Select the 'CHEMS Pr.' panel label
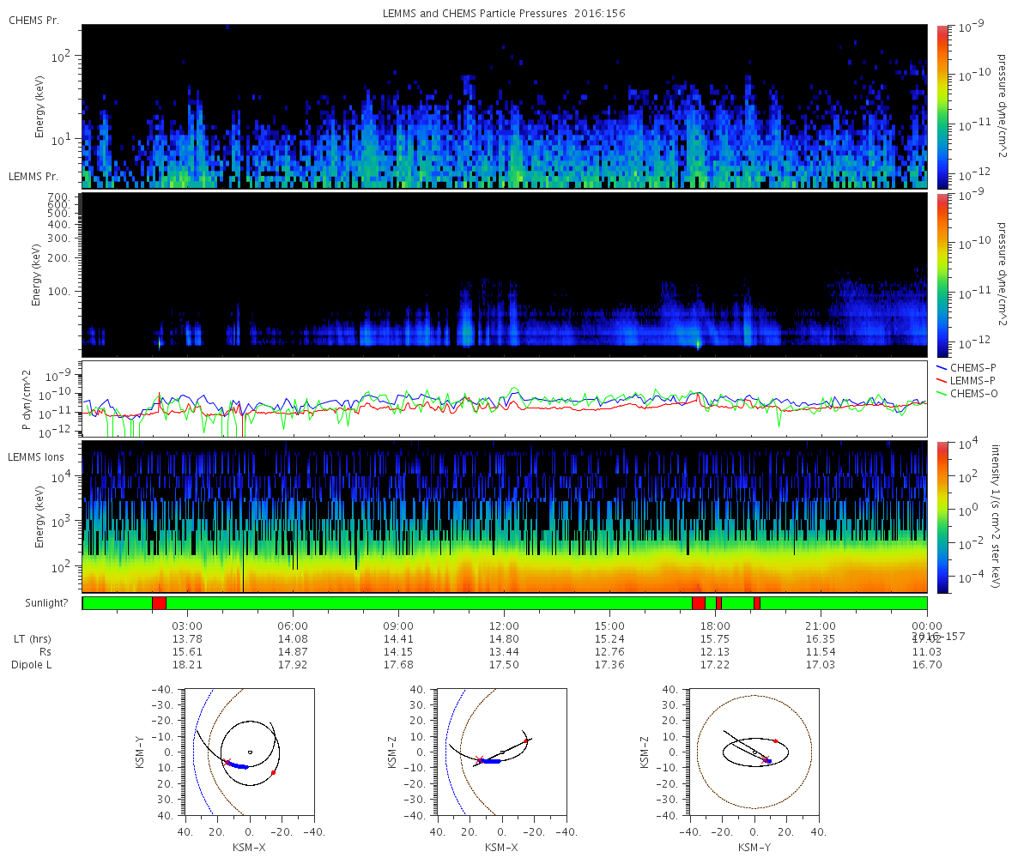Screen dimensions: 1030x858 (33, 21)
